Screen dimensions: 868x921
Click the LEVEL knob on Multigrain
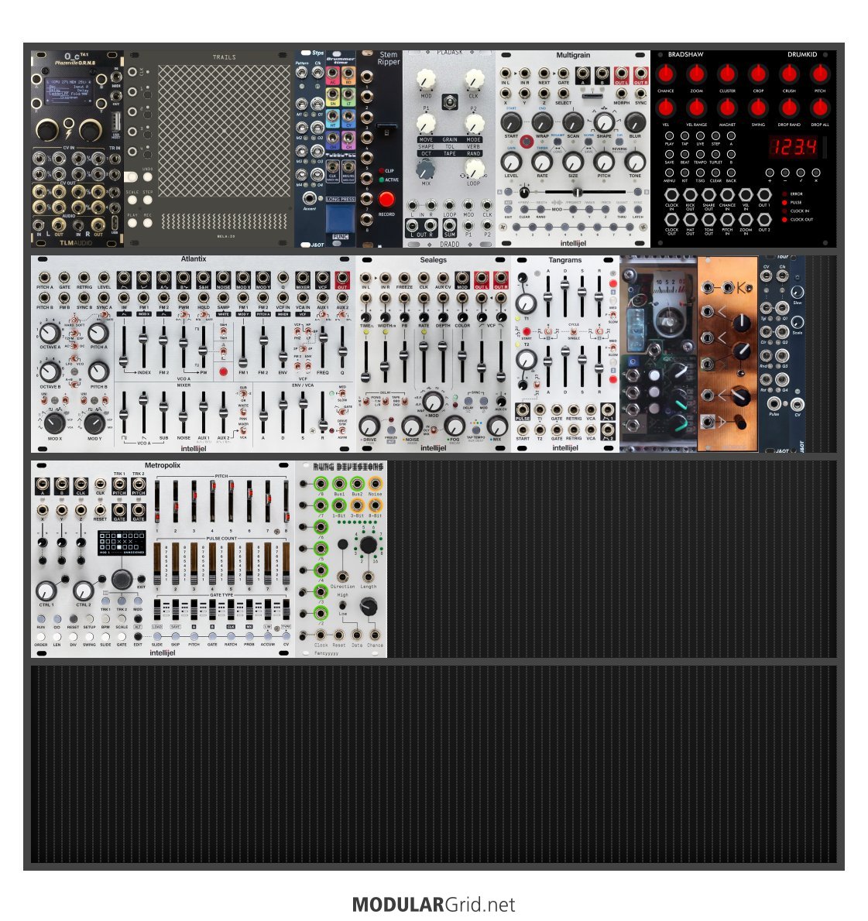(511, 162)
